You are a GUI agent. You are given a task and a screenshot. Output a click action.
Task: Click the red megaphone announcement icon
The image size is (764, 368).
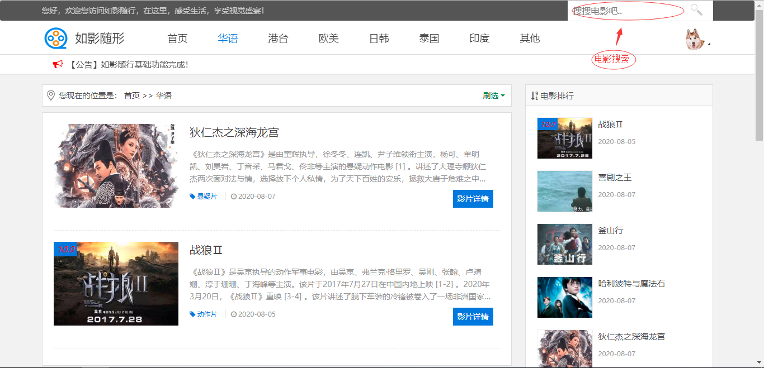pyautogui.click(x=58, y=64)
